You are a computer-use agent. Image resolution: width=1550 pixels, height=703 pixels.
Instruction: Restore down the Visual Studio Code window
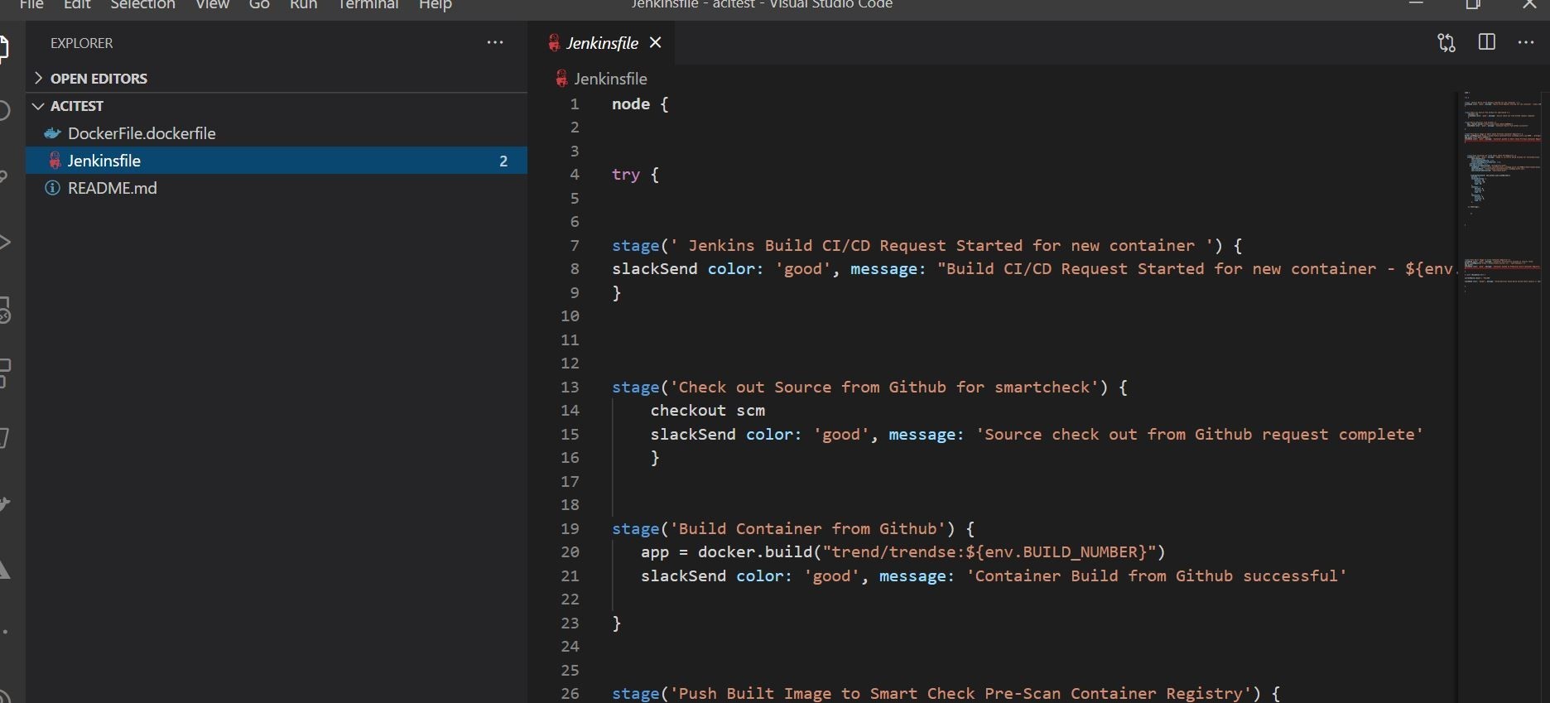coord(1473,4)
